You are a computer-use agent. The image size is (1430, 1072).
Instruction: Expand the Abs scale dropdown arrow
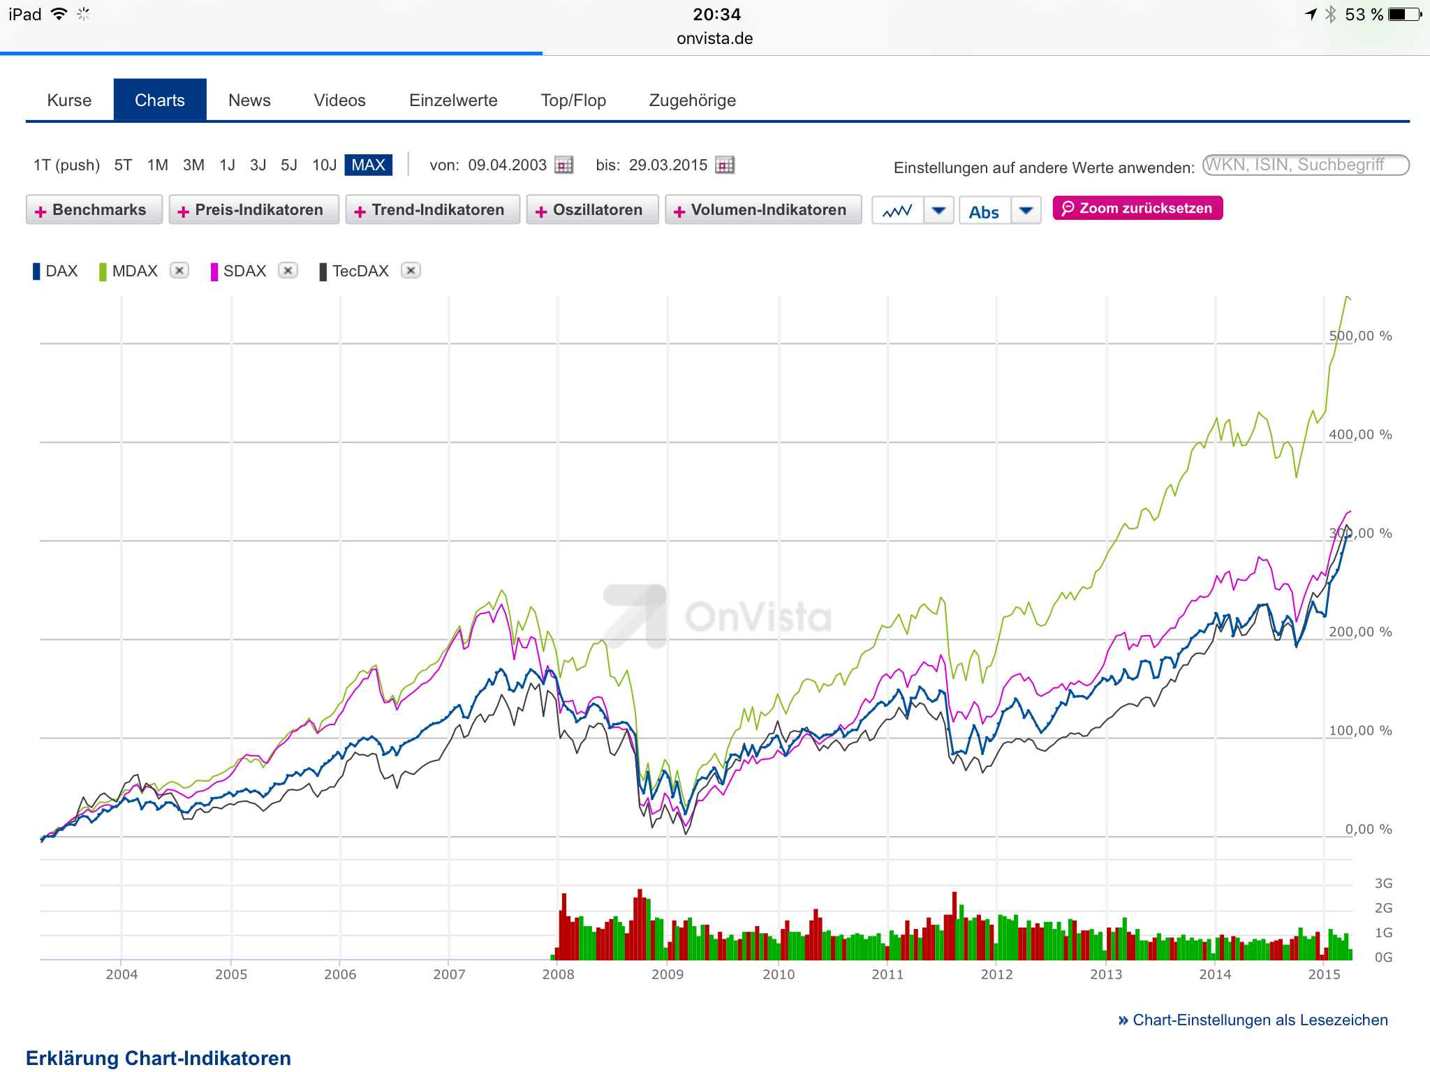coord(1026,211)
